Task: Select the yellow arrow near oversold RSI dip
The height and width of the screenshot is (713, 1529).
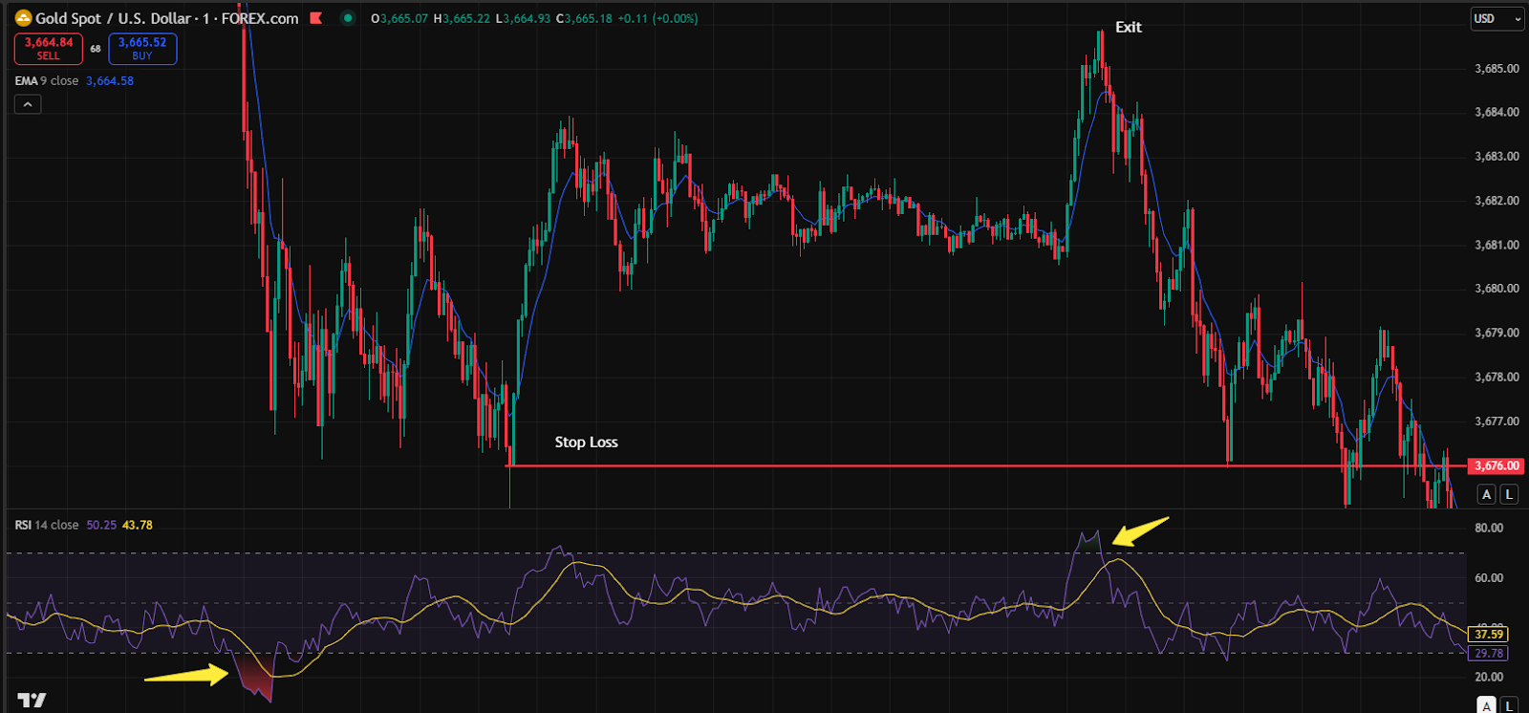Action: pos(186,676)
